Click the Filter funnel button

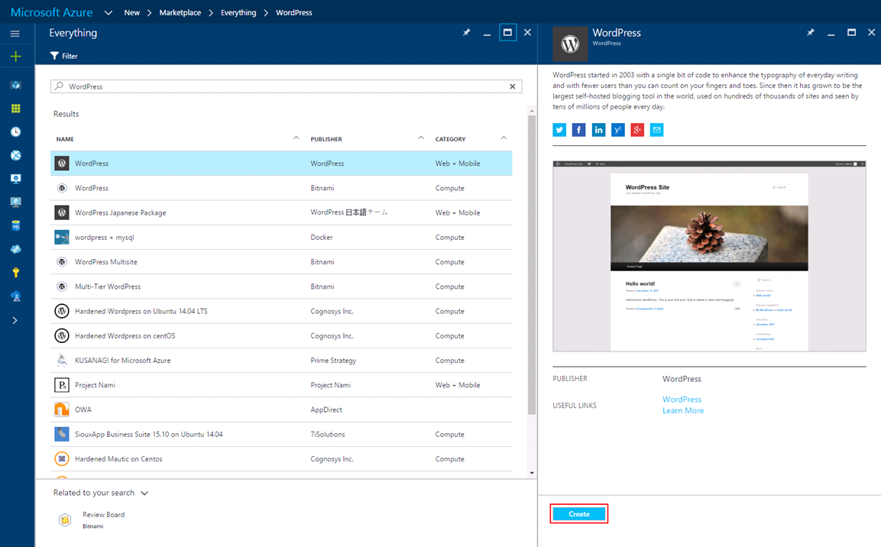pyautogui.click(x=63, y=57)
